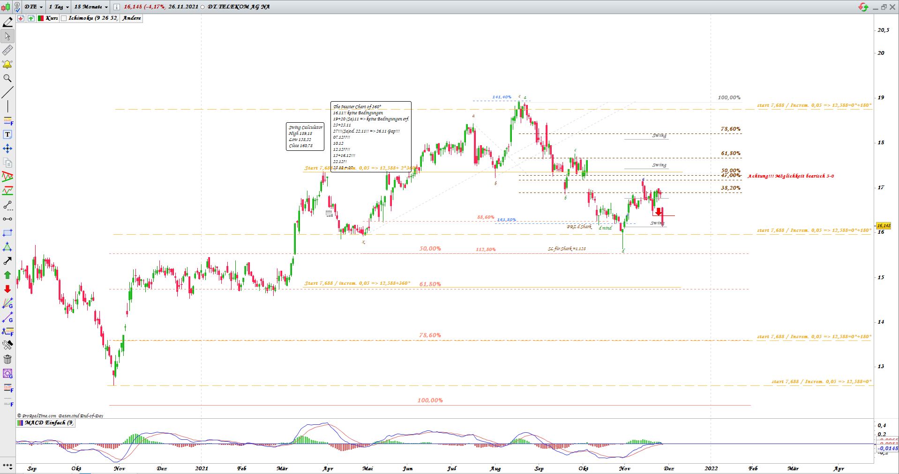Select the Gann square grid tool
The width and height of the screenshot is (899, 474).
coord(7,374)
